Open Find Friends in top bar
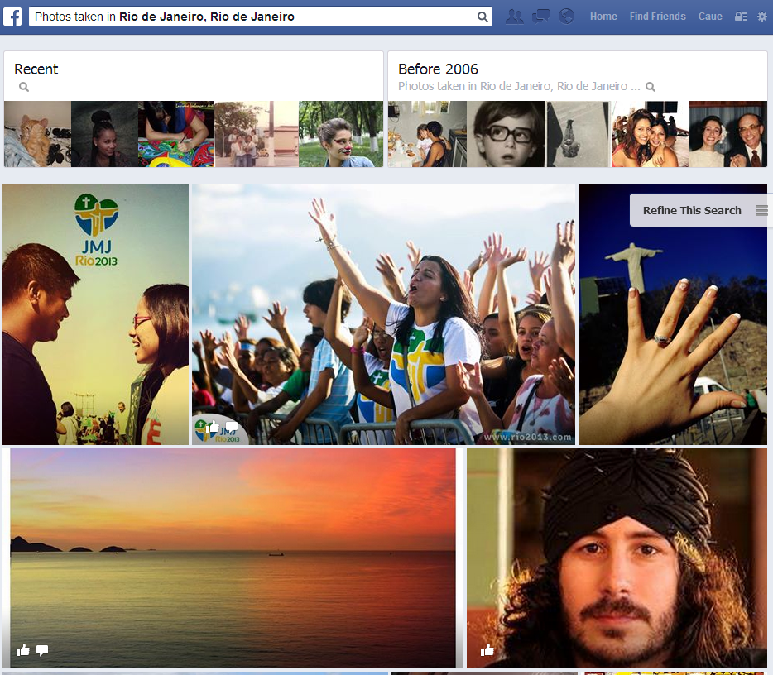This screenshot has height=675, width=773. point(657,17)
